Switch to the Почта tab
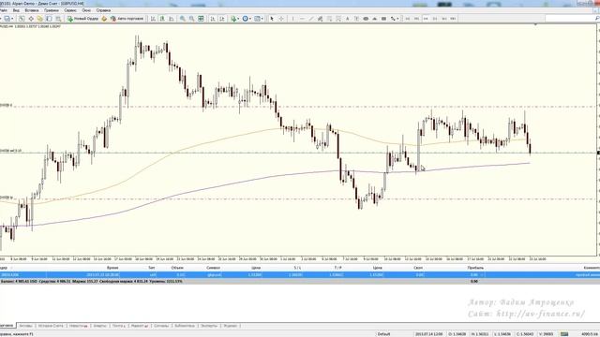 [x=119, y=326]
